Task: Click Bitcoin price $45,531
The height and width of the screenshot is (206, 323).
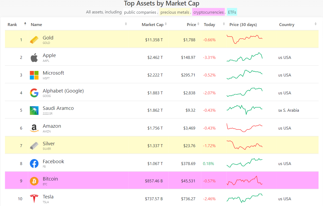Action: coord(188,181)
